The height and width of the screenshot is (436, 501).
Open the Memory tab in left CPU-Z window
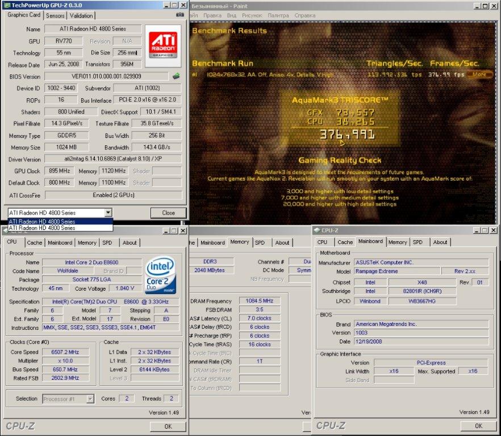click(87, 242)
